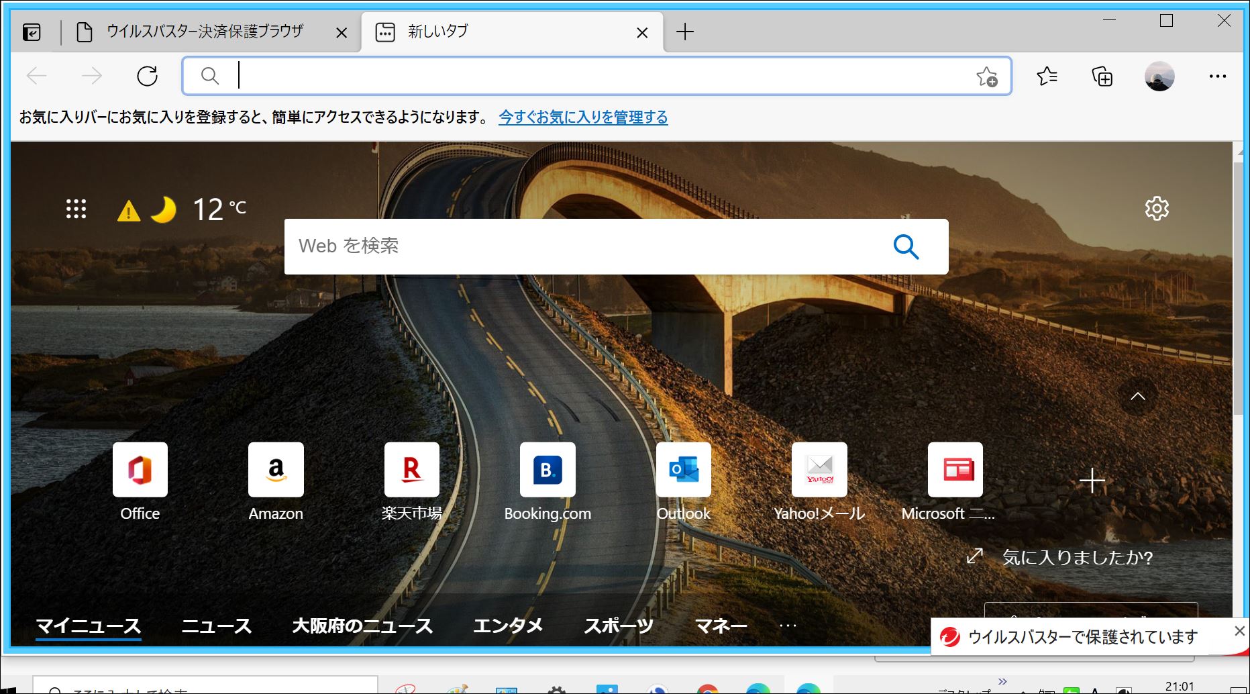Go back to previous page
The image size is (1250, 694).
tap(36, 76)
